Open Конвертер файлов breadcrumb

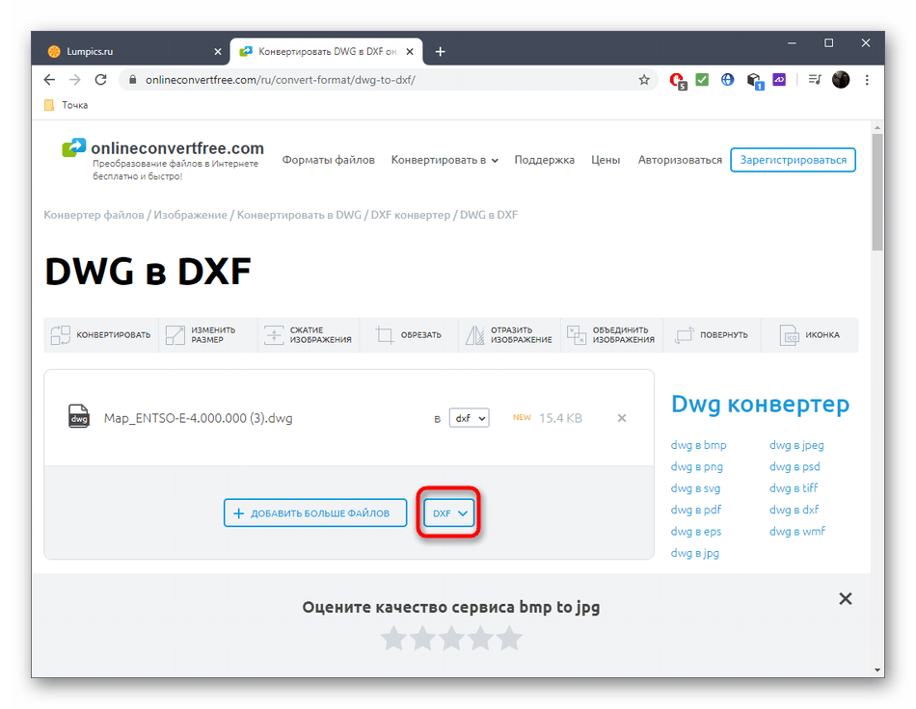(94, 215)
